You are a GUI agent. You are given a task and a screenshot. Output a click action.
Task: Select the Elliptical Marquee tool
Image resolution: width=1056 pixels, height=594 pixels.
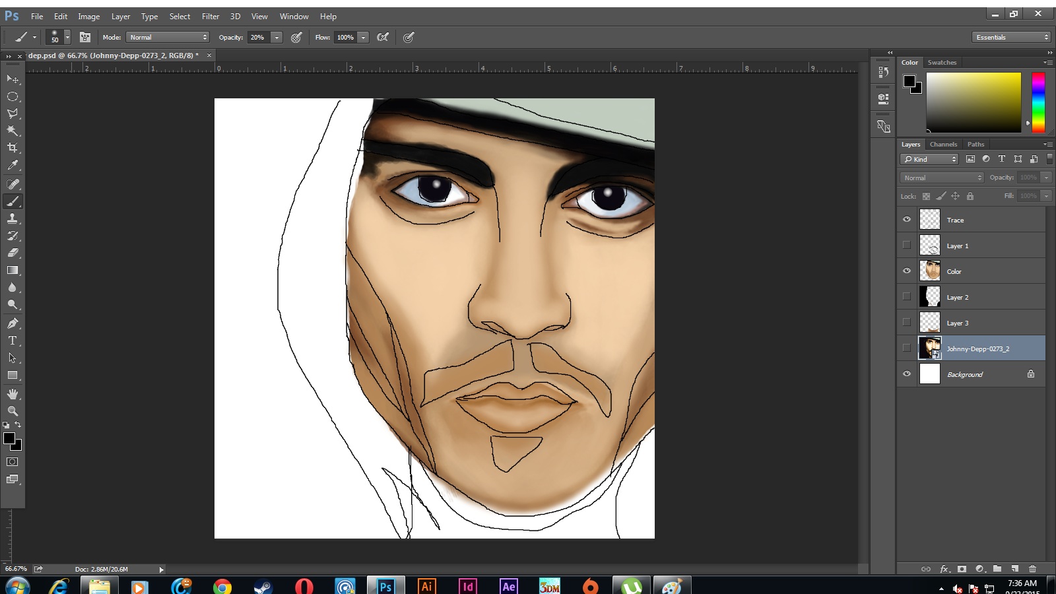coord(13,96)
